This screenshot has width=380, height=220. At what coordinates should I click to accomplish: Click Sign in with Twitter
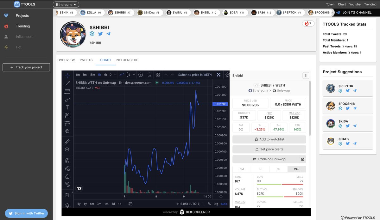[x=27, y=213]
